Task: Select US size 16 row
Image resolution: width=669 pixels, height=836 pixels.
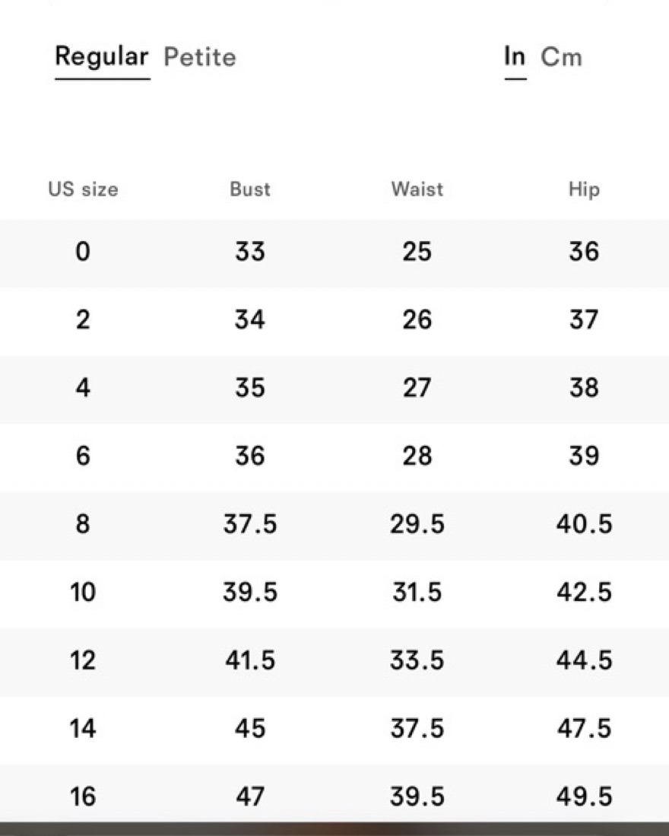Action: (334, 794)
